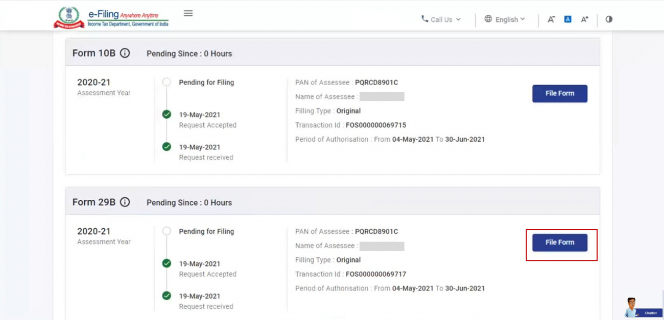Toggle dark contrast mode

(x=608, y=19)
